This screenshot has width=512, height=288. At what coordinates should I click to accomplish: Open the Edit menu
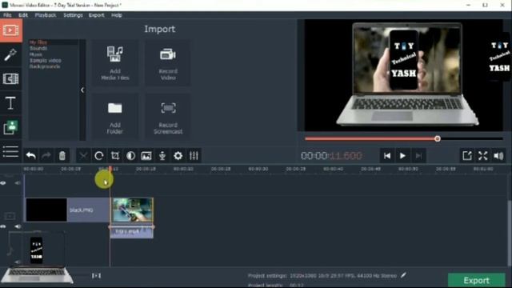coord(23,15)
